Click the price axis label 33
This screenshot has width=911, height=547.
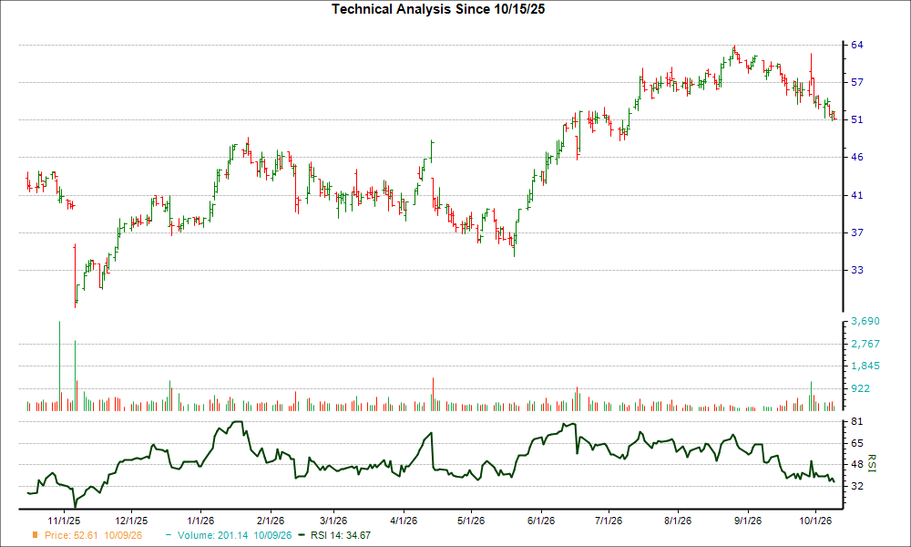pos(857,270)
